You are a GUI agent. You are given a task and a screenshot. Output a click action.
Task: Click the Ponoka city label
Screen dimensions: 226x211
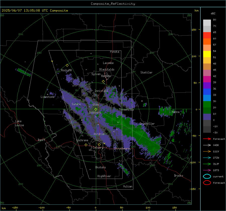(115, 52)
